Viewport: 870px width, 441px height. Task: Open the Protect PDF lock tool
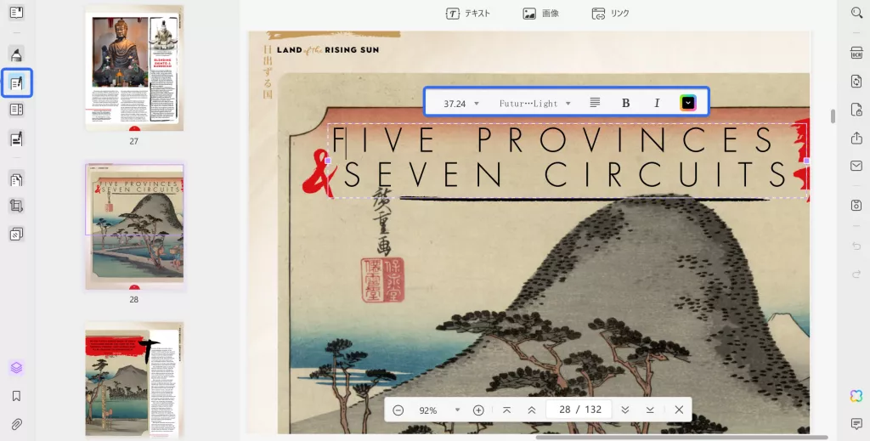click(x=856, y=110)
